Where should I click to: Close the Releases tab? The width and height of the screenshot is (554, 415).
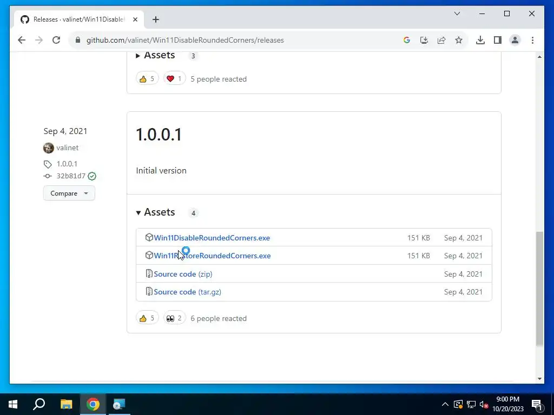[135, 19]
